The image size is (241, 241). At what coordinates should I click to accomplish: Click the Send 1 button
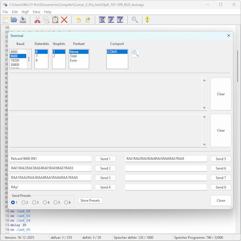click(x=105, y=159)
